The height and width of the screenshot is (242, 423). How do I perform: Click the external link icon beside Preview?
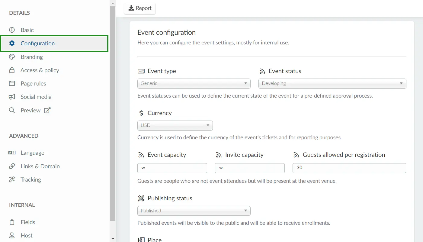(x=47, y=110)
